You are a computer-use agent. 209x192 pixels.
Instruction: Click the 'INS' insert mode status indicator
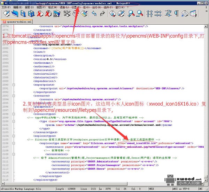(x=200, y=189)
